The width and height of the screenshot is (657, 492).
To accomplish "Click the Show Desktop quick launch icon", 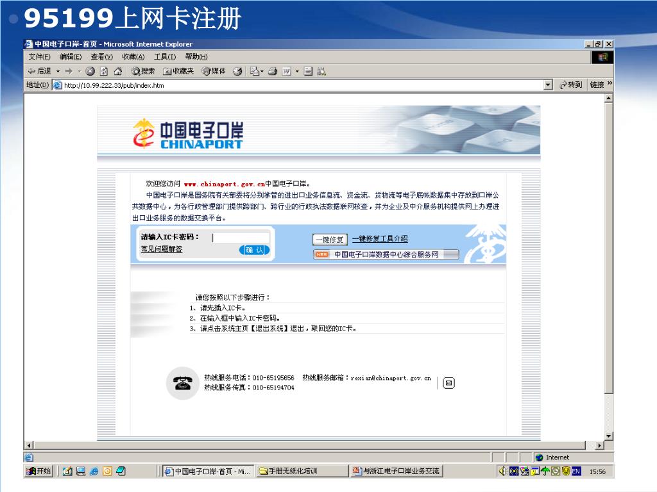I will point(80,471).
